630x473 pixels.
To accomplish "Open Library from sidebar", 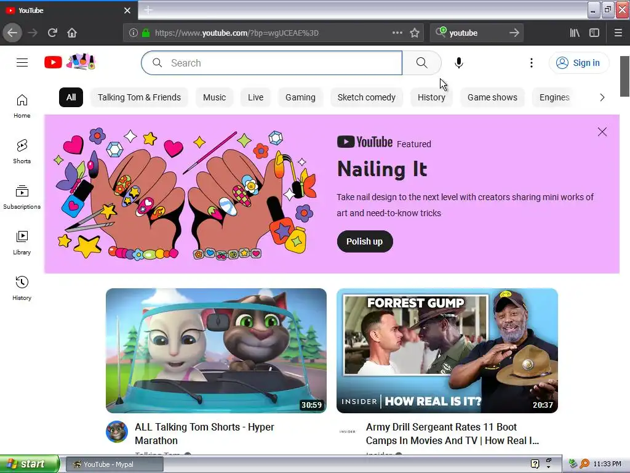I will coord(22,243).
